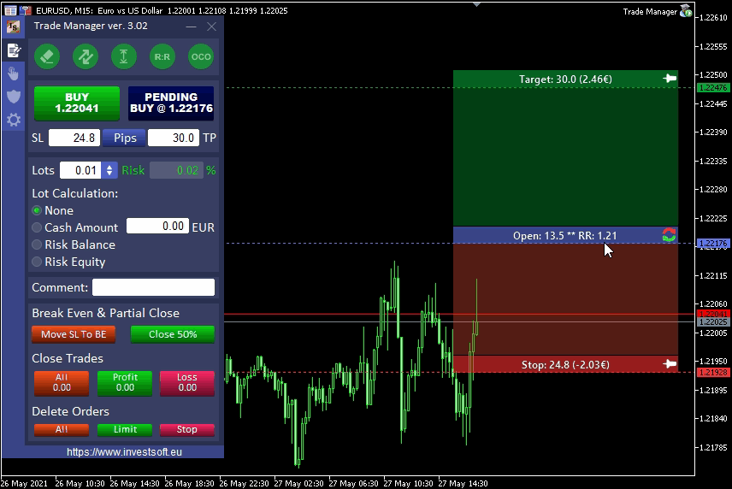Click the R:R risk-reward icon
The height and width of the screenshot is (489, 732).
162,56
